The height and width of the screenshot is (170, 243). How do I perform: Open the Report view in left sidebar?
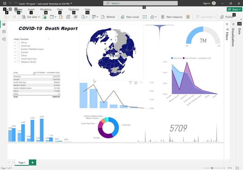pyautogui.click(x=4, y=24)
